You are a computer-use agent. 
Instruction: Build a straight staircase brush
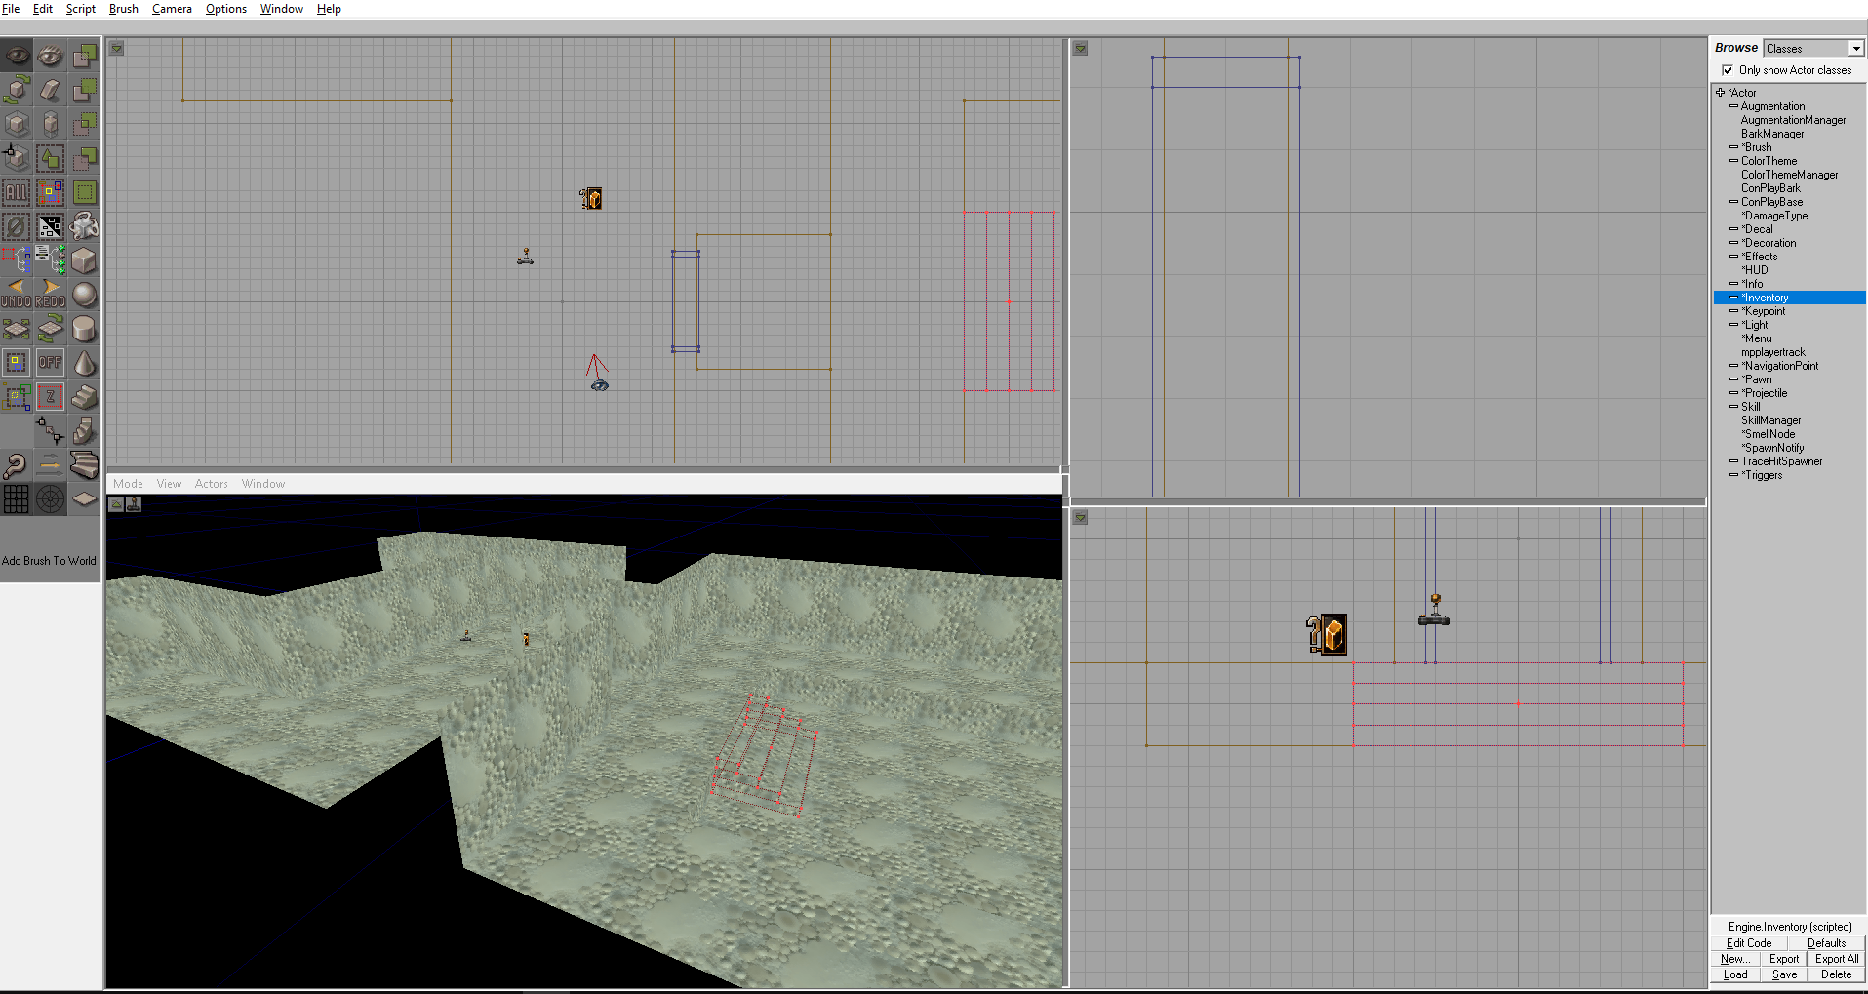pos(85,397)
